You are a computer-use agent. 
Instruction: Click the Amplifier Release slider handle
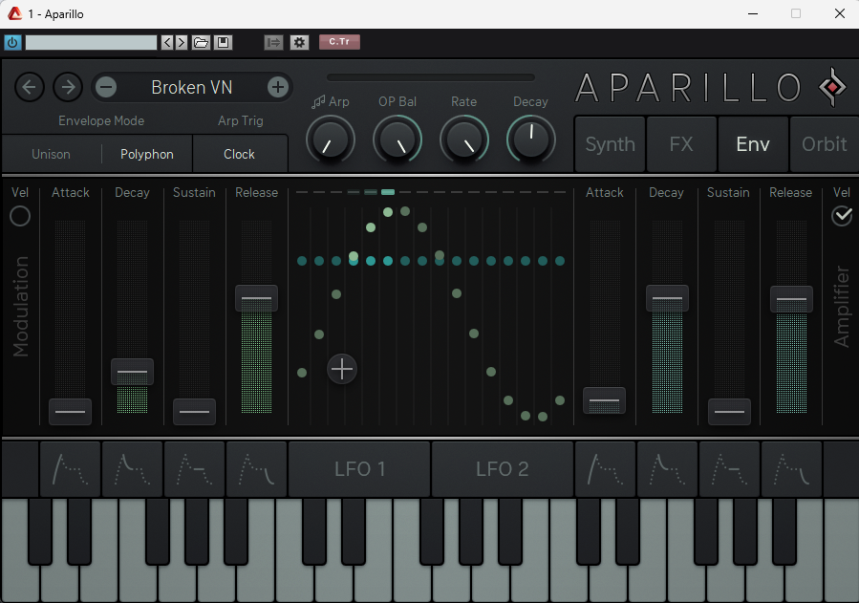(791, 299)
